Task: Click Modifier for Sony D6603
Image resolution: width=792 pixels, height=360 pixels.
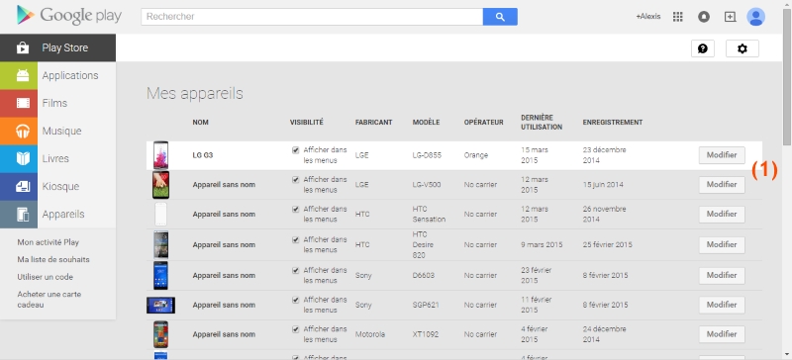Action: (x=722, y=275)
